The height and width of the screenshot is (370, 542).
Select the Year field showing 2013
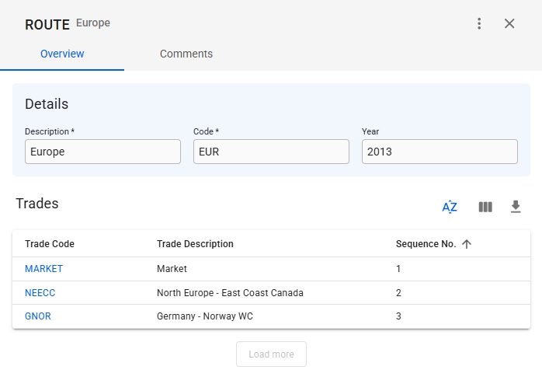pyautogui.click(x=440, y=152)
